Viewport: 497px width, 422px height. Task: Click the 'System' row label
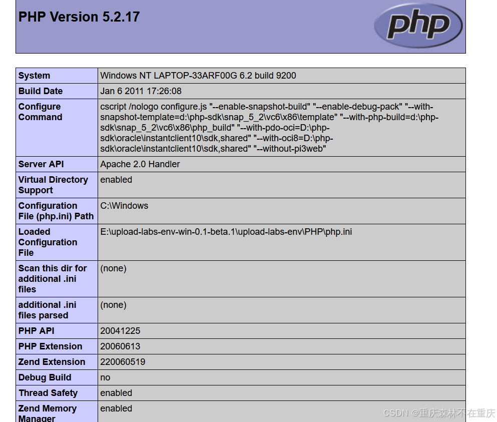click(x=34, y=76)
